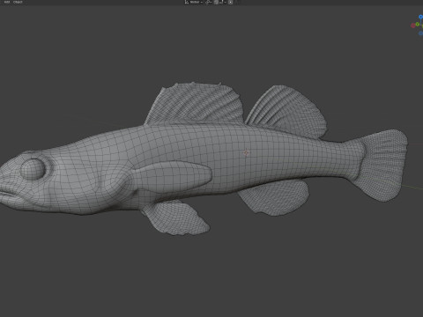Click the blue Z axis gizmo handle

click(420, 17)
